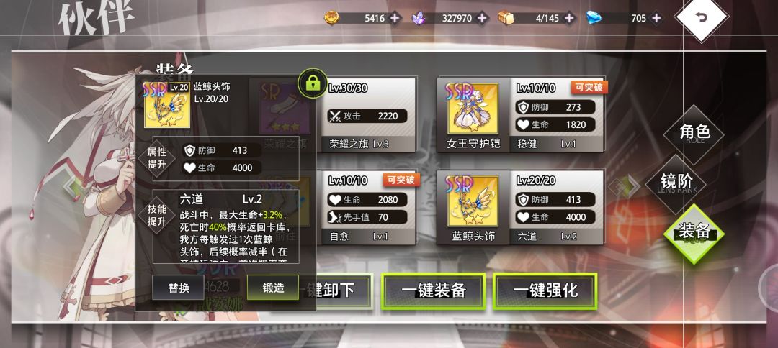Click the 锻造 button

click(x=273, y=288)
